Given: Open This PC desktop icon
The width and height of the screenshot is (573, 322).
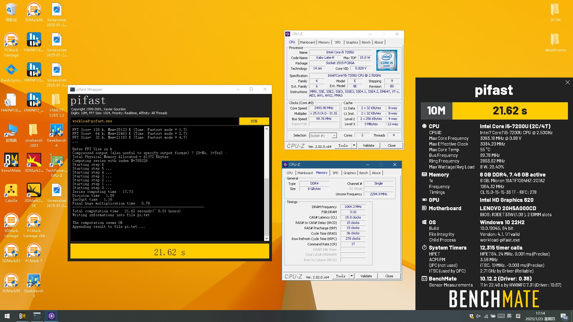Looking at the screenshot, I should point(11,133).
